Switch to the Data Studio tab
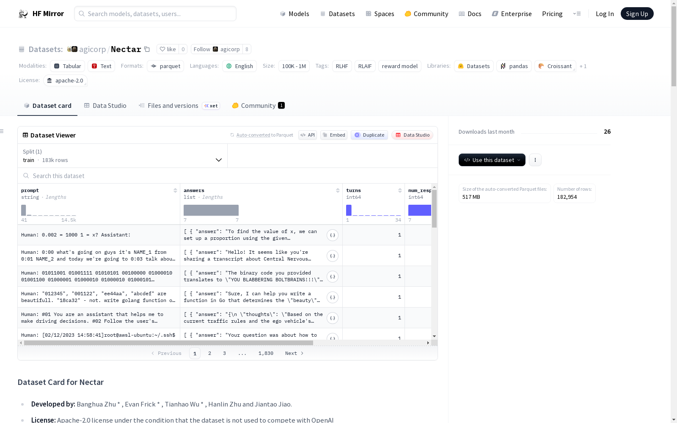The height and width of the screenshot is (423, 677). pyautogui.click(x=105, y=106)
